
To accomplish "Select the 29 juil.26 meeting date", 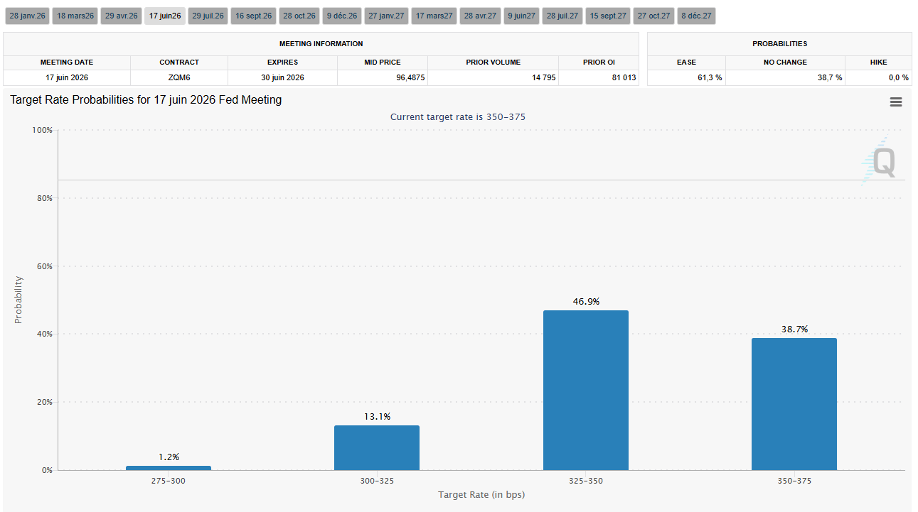I will (x=208, y=16).
